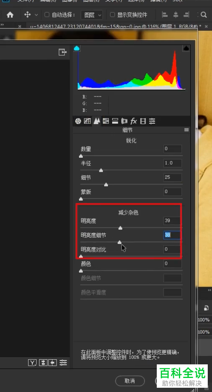Image resolution: width=212 pixels, height=392 pixels.
Task: Click the 颜色 value field
Action: 172,264
